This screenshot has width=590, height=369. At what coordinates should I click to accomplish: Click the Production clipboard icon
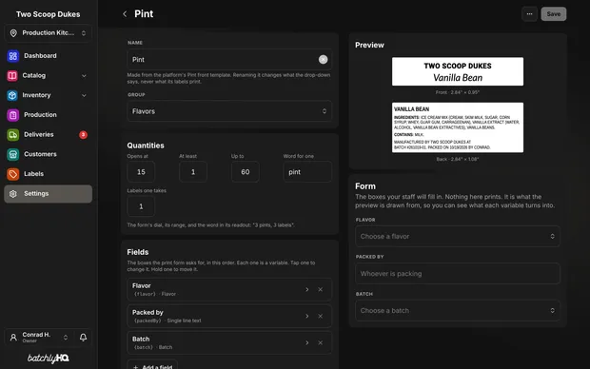pos(12,115)
